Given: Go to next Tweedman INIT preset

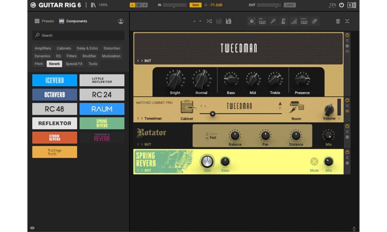Looking at the screenshot, I should (142, 61).
